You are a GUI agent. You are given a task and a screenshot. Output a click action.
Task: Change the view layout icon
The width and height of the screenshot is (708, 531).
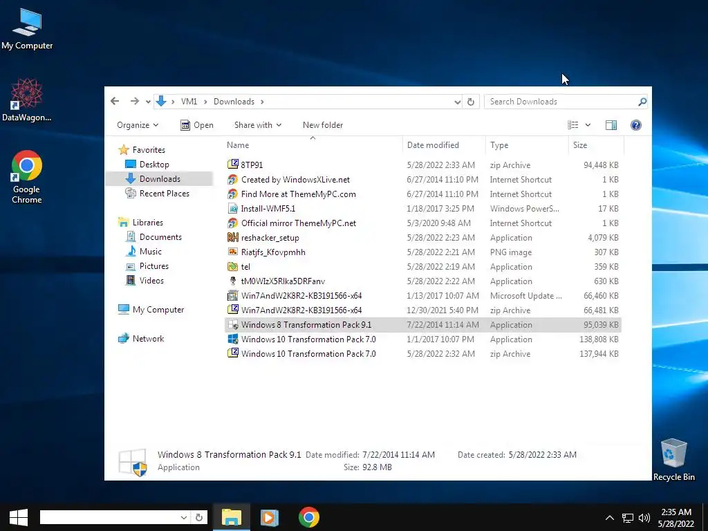pos(573,125)
